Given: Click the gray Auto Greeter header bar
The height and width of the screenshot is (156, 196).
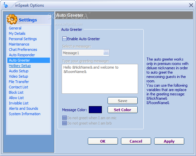Looking at the screenshot, I should 124,15.
